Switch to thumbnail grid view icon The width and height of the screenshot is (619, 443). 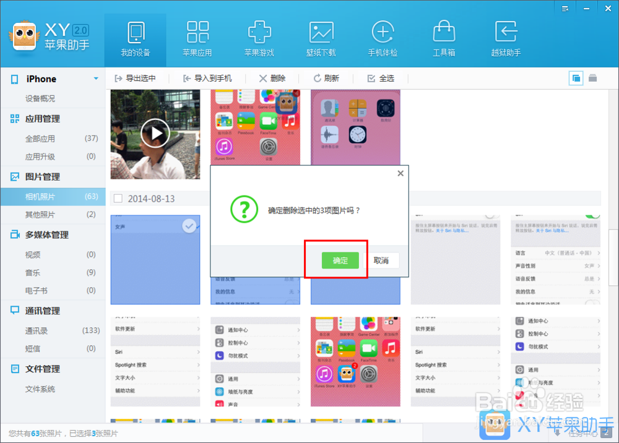(576, 78)
